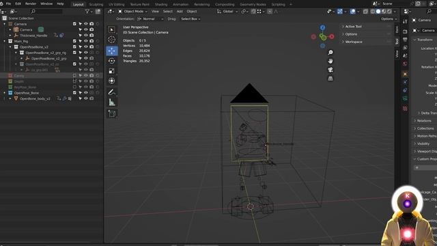This screenshot has height=246, width=437.
Task: Enable the Canny collection checkbox
Action: click(74, 76)
